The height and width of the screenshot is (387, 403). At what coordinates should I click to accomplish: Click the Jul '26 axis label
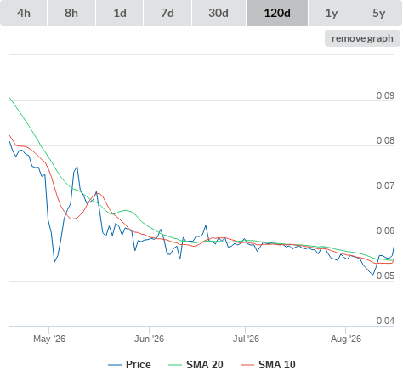coord(246,339)
